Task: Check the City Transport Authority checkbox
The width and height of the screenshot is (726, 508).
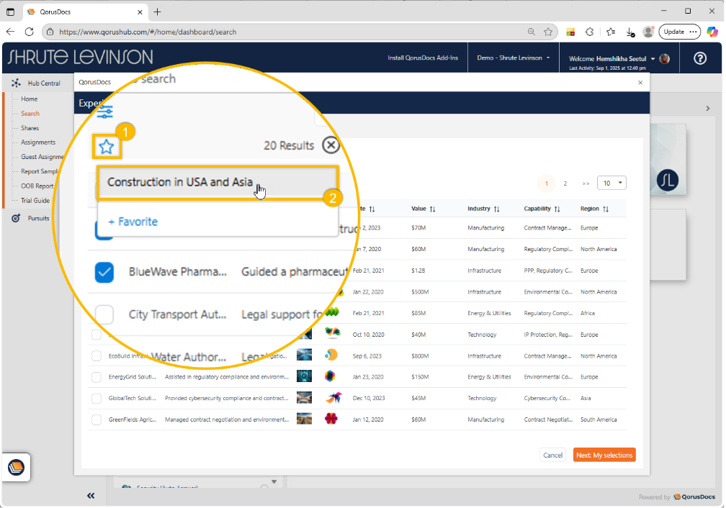Action: (x=104, y=314)
